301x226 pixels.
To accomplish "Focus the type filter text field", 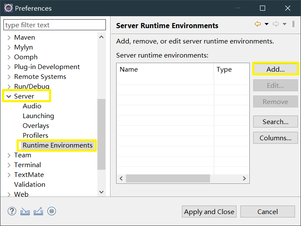I will 55,25.
